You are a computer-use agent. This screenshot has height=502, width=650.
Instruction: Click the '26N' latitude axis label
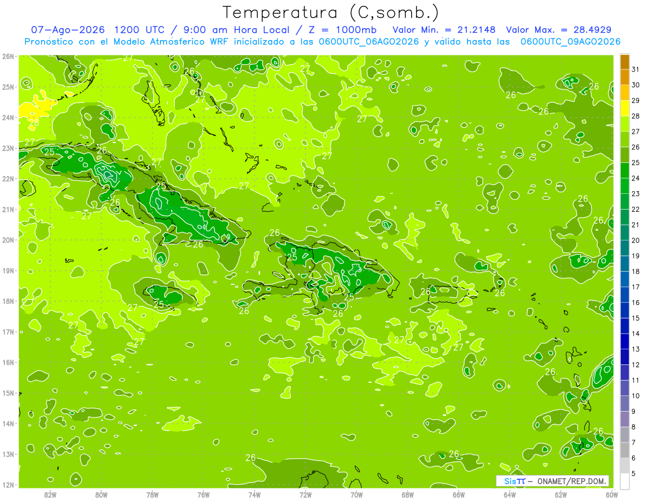click(8, 56)
